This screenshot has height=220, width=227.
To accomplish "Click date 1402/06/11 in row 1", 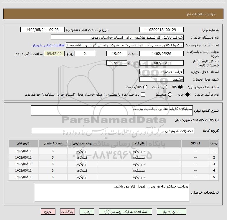I will point(23,151).
